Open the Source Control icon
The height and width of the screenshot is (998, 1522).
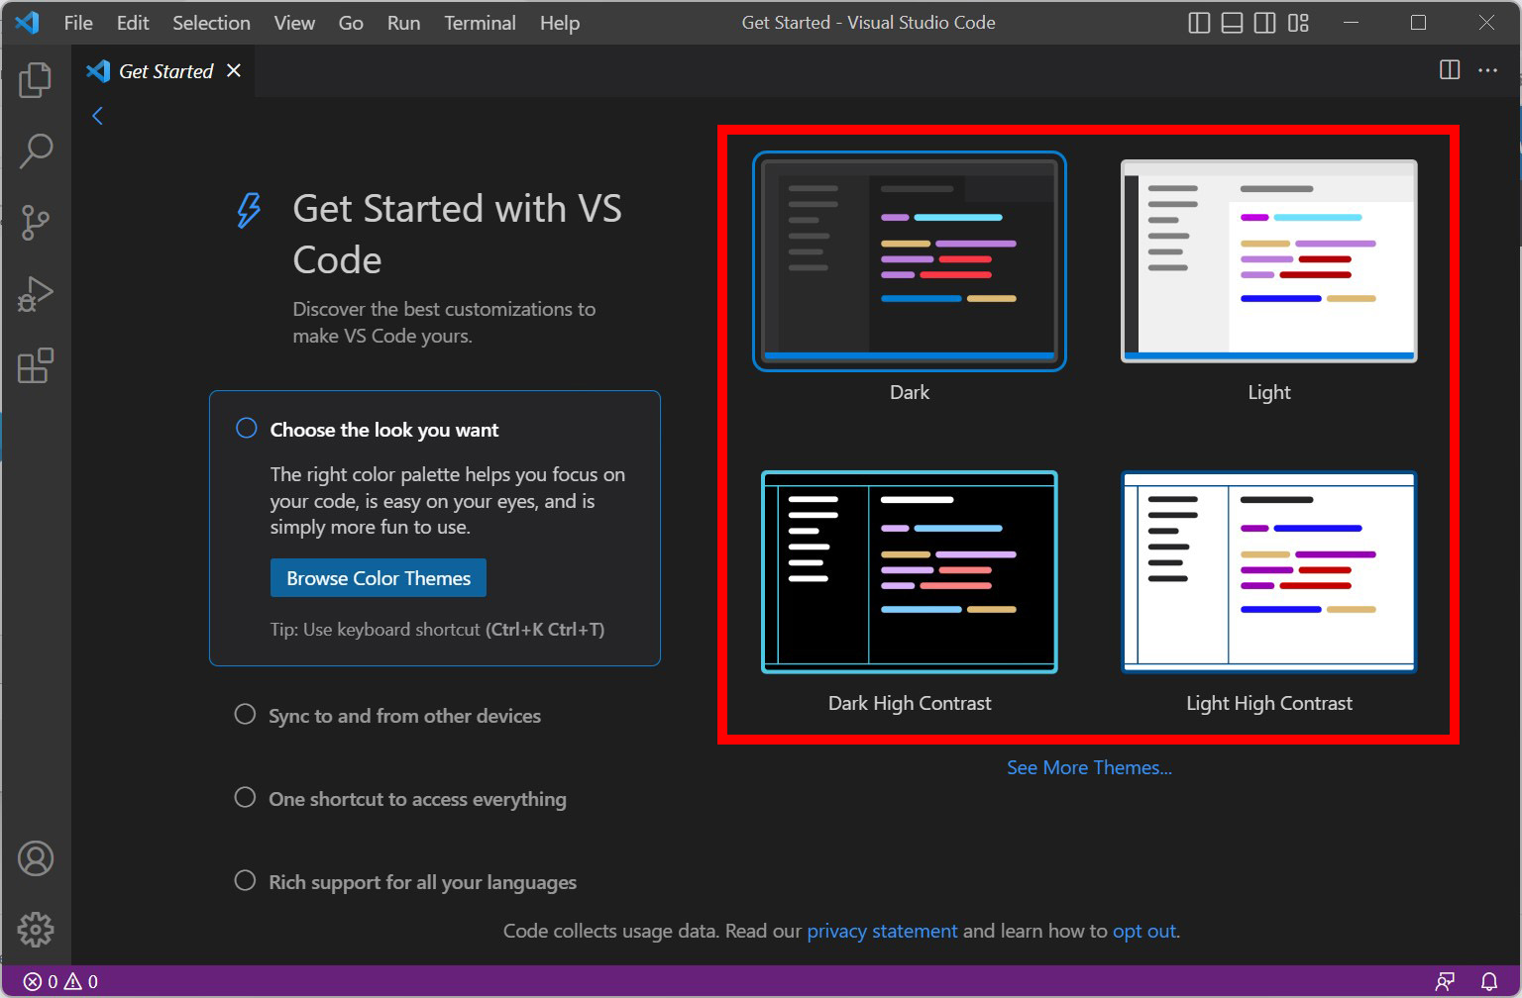coord(36,222)
